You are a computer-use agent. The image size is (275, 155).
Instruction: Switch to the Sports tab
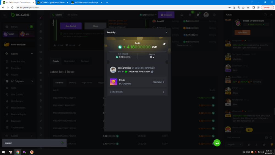coord(72,15)
